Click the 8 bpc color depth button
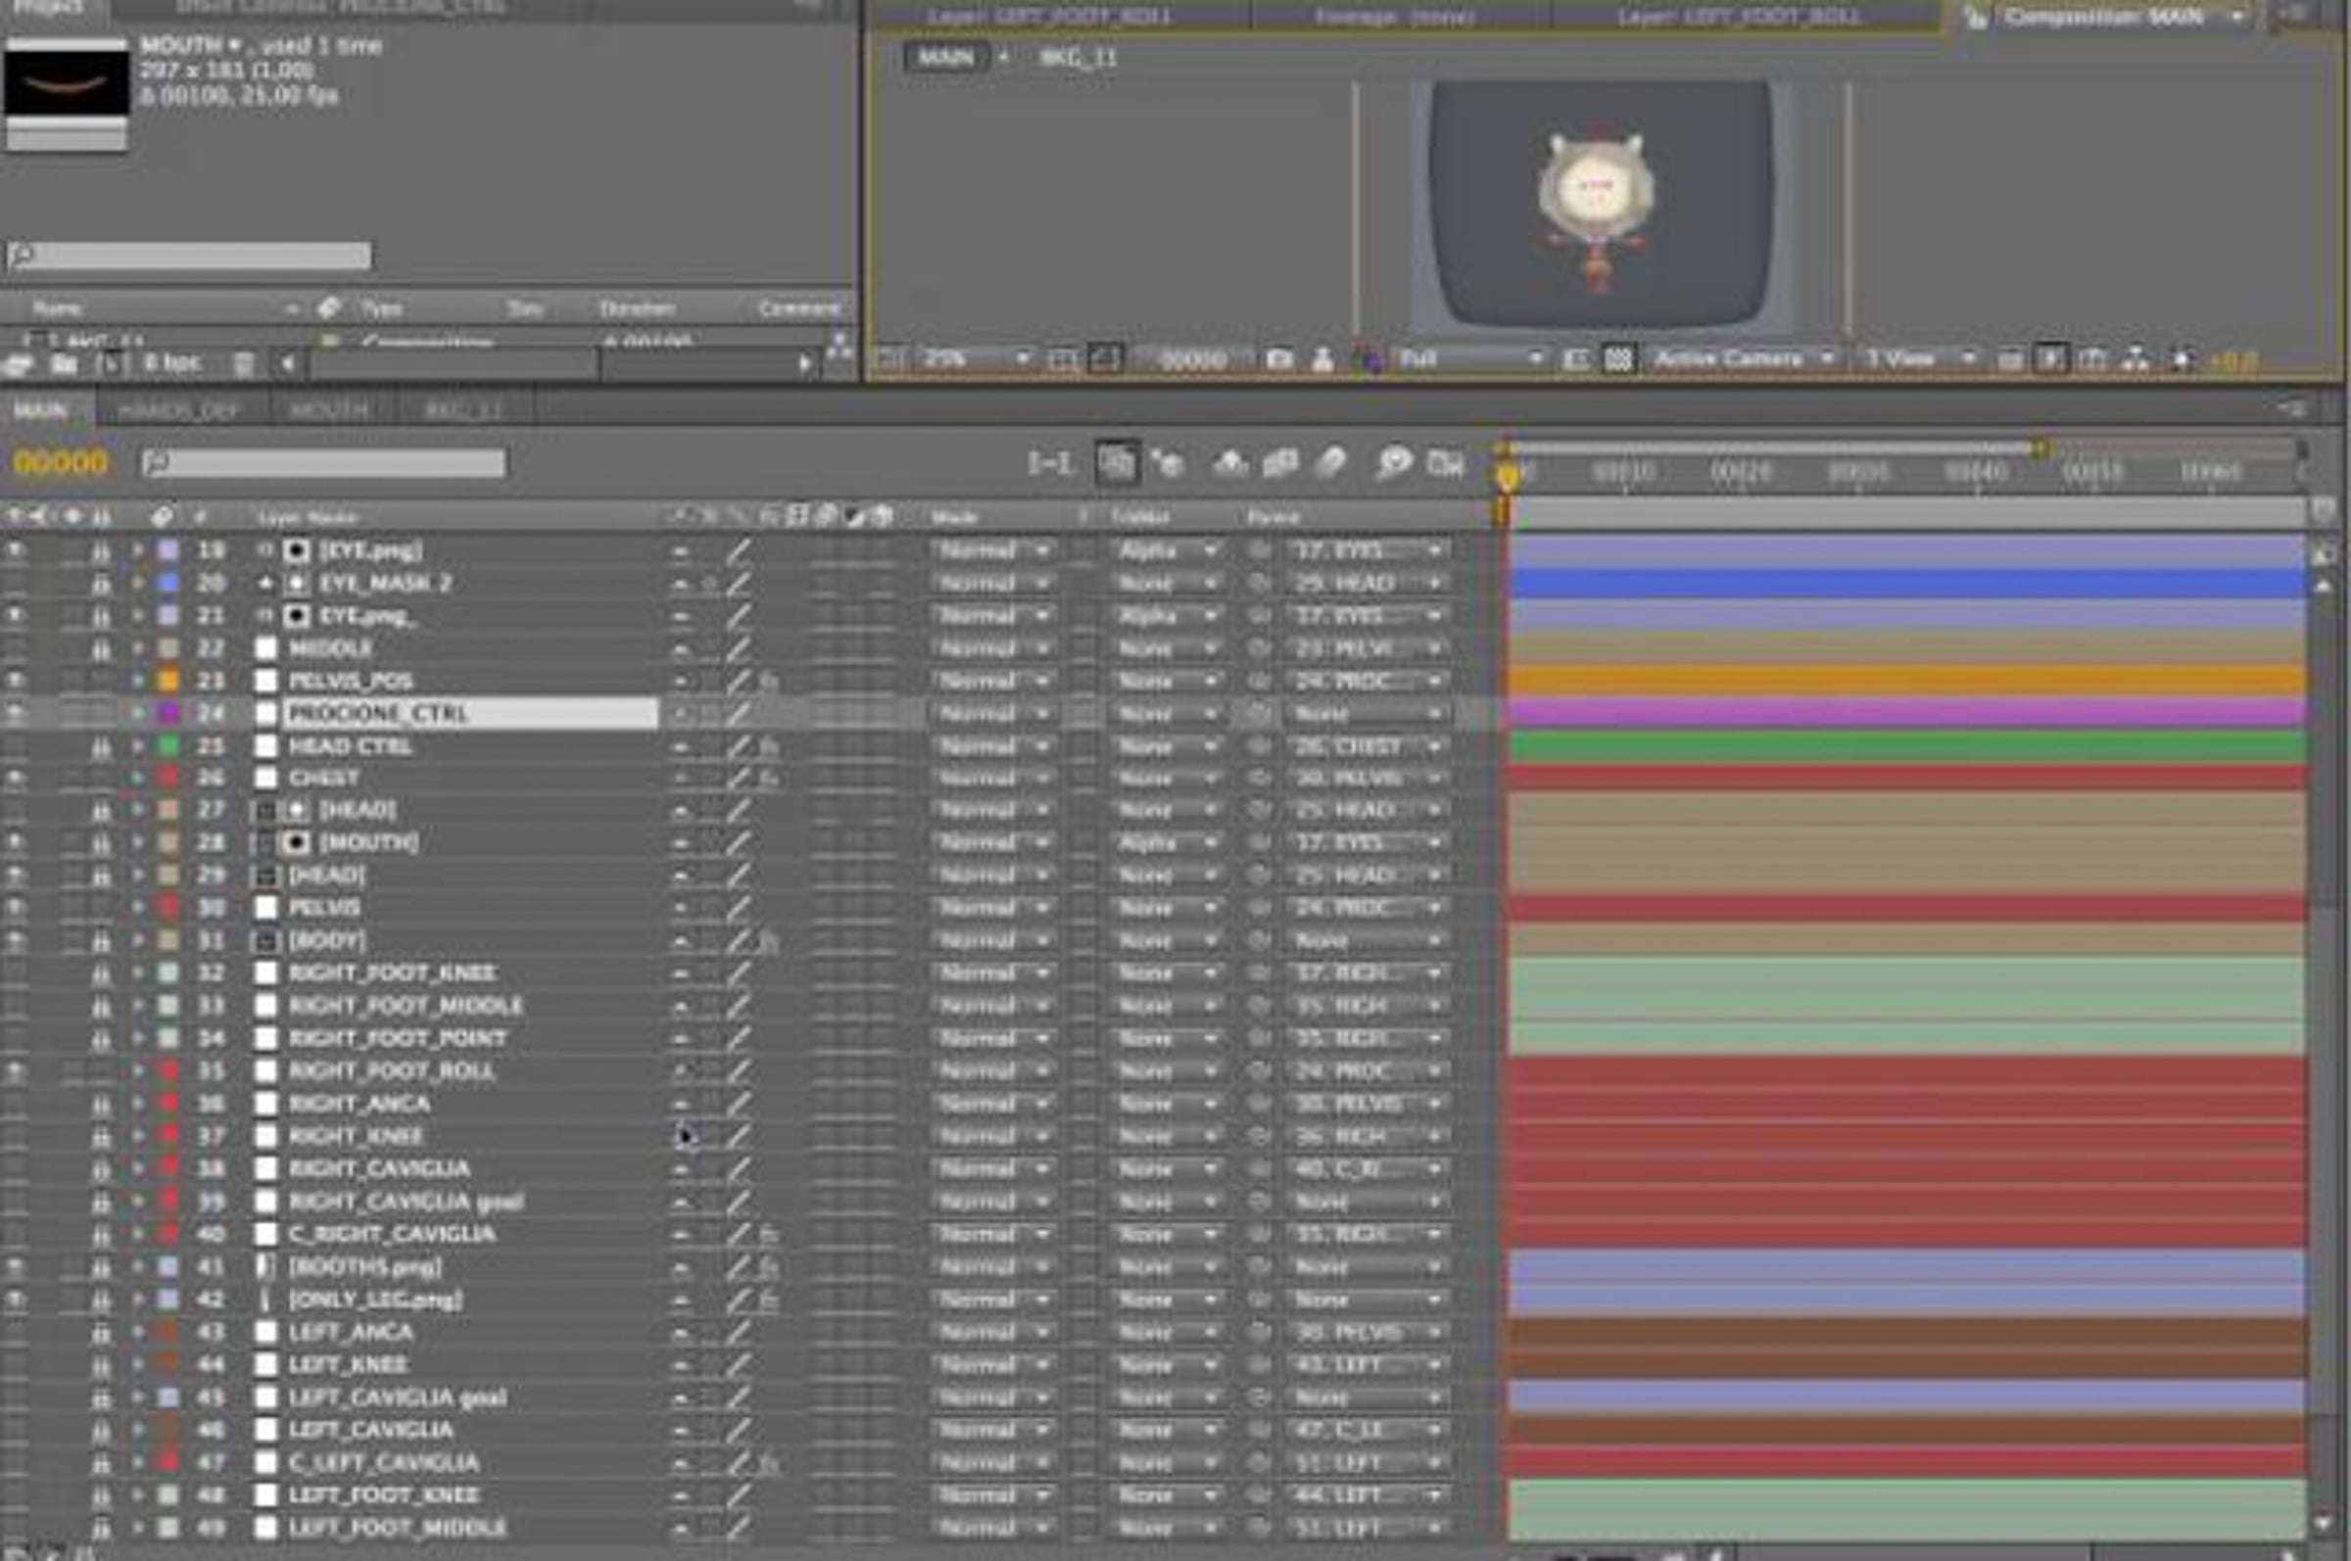 point(171,364)
